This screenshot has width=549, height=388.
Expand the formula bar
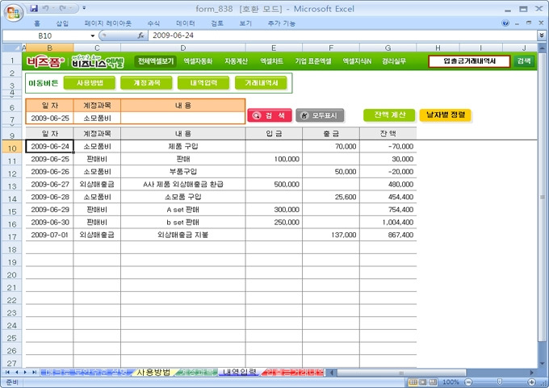click(x=542, y=35)
